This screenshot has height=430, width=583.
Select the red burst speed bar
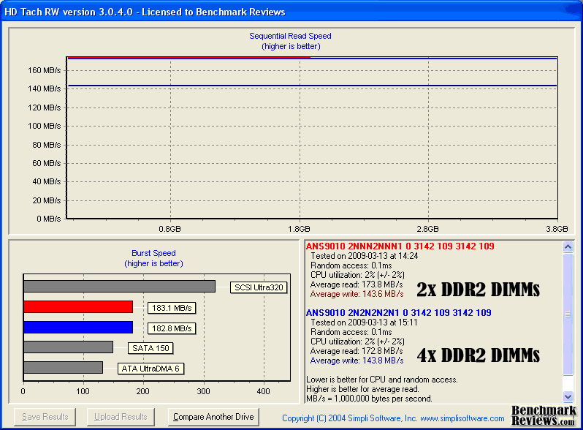point(78,307)
